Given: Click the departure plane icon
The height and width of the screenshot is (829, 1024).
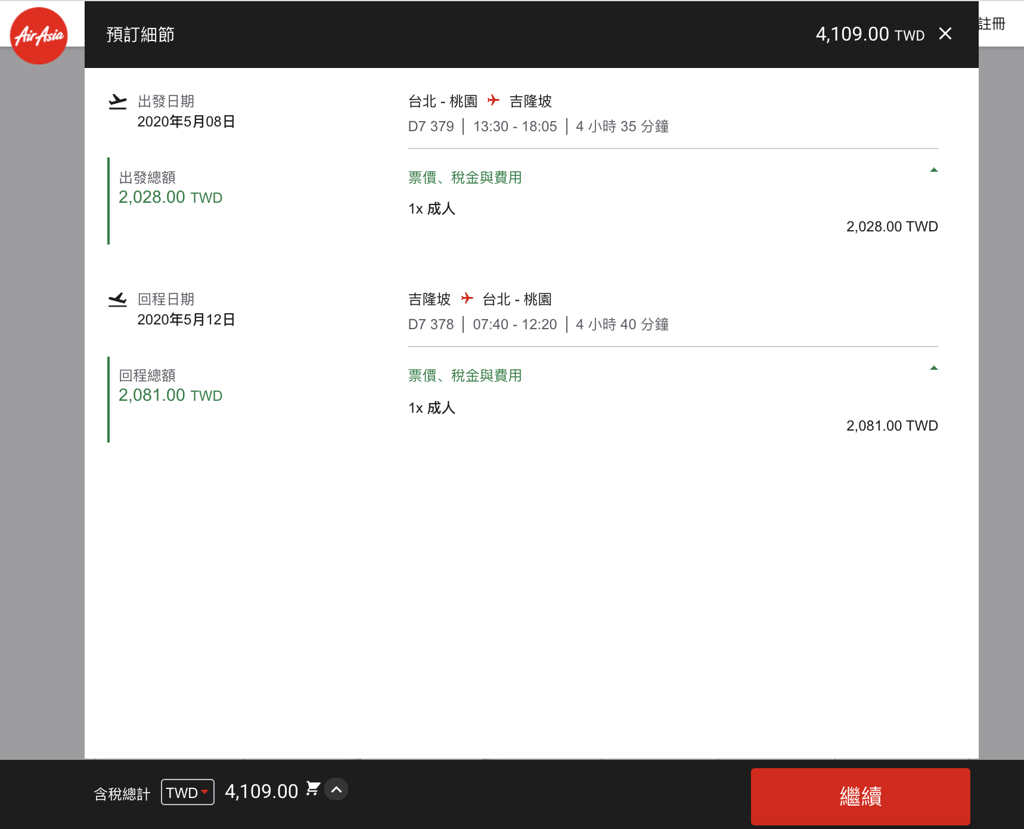Looking at the screenshot, I should pyautogui.click(x=118, y=102).
